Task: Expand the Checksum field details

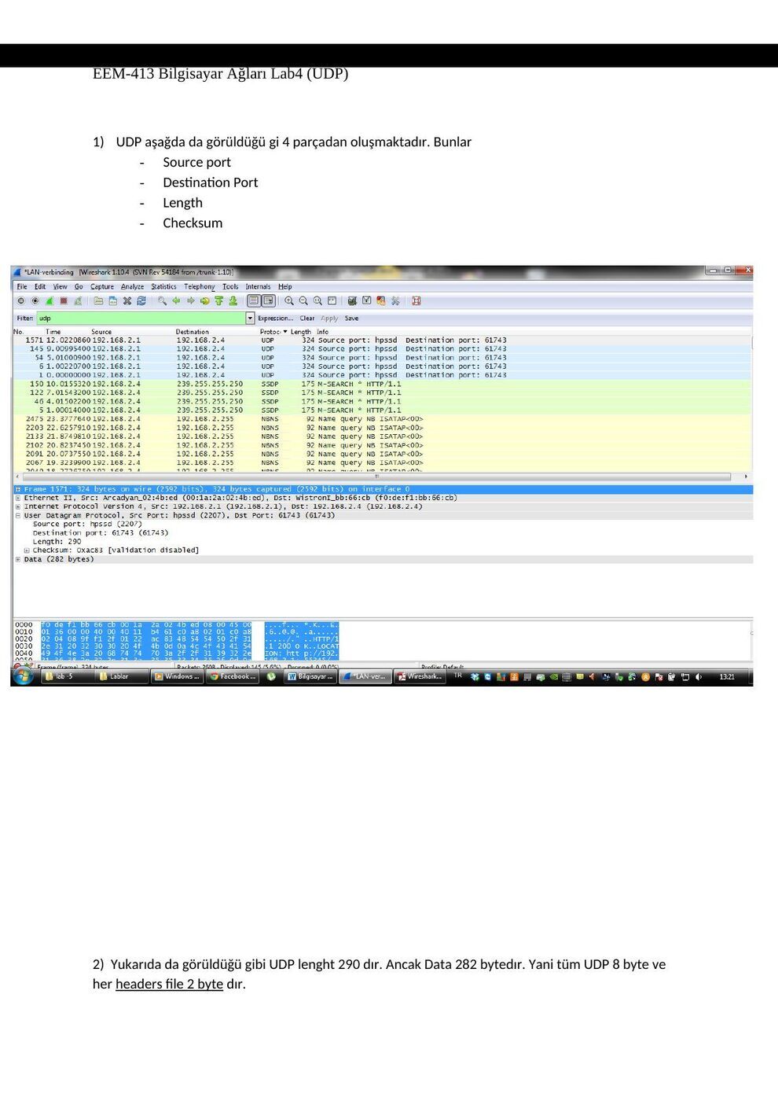Action: click(x=27, y=550)
